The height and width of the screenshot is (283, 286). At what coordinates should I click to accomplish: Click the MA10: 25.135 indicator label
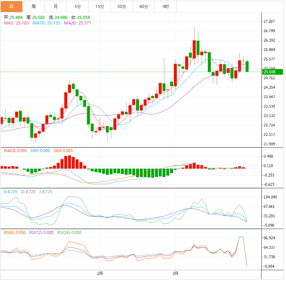pyautogui.click(x=46, y=23)
